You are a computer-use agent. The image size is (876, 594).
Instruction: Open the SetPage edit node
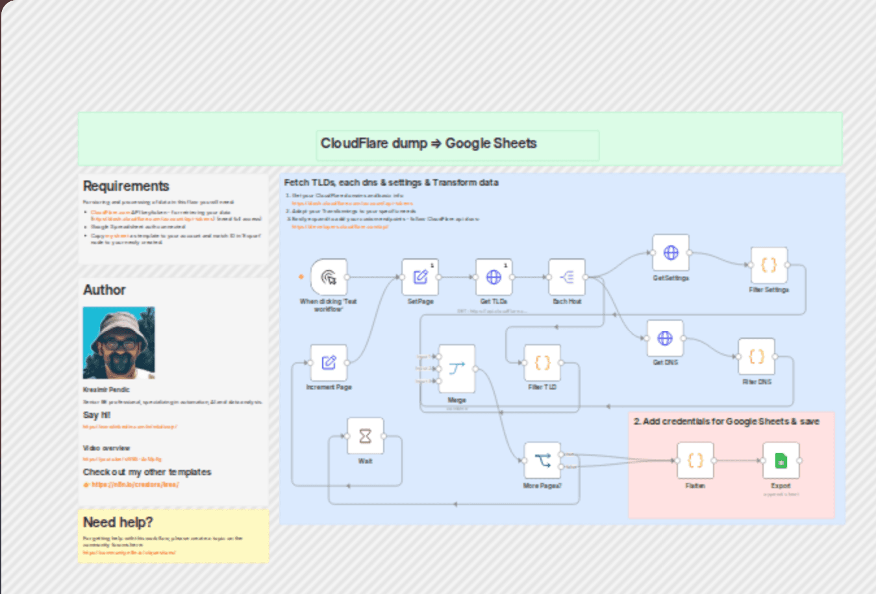coord(420,277)
